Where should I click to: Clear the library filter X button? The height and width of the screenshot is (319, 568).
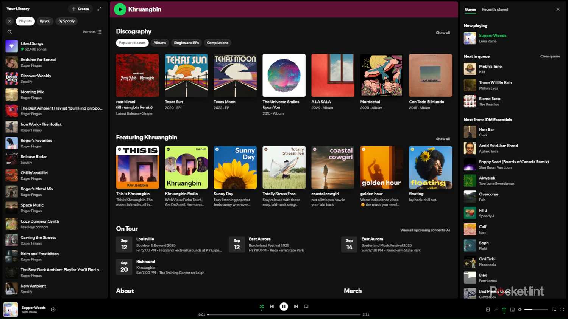(9, 21)
